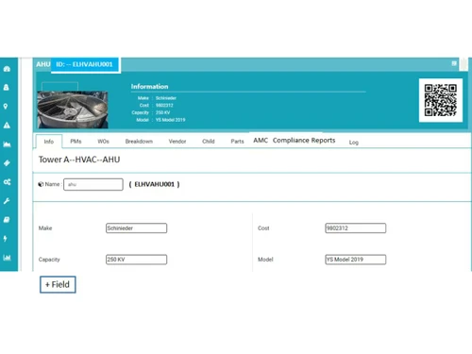Switch to the PMs tab
This screenshot has width=472, height=354.
pos(76,142)
